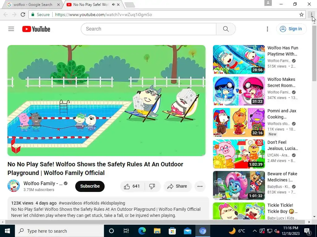
Task: Open clock showing 11:16 PM
Action: (290, 231)
